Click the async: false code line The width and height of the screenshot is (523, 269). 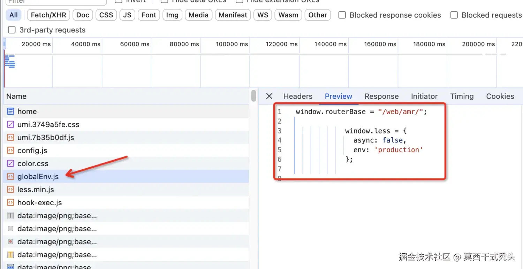380,140
